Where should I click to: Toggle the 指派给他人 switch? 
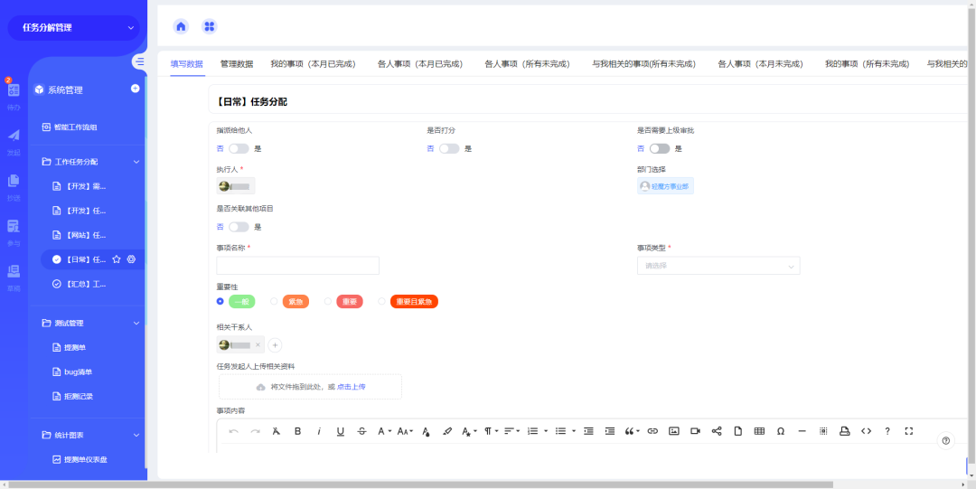[x=239, y=149]
